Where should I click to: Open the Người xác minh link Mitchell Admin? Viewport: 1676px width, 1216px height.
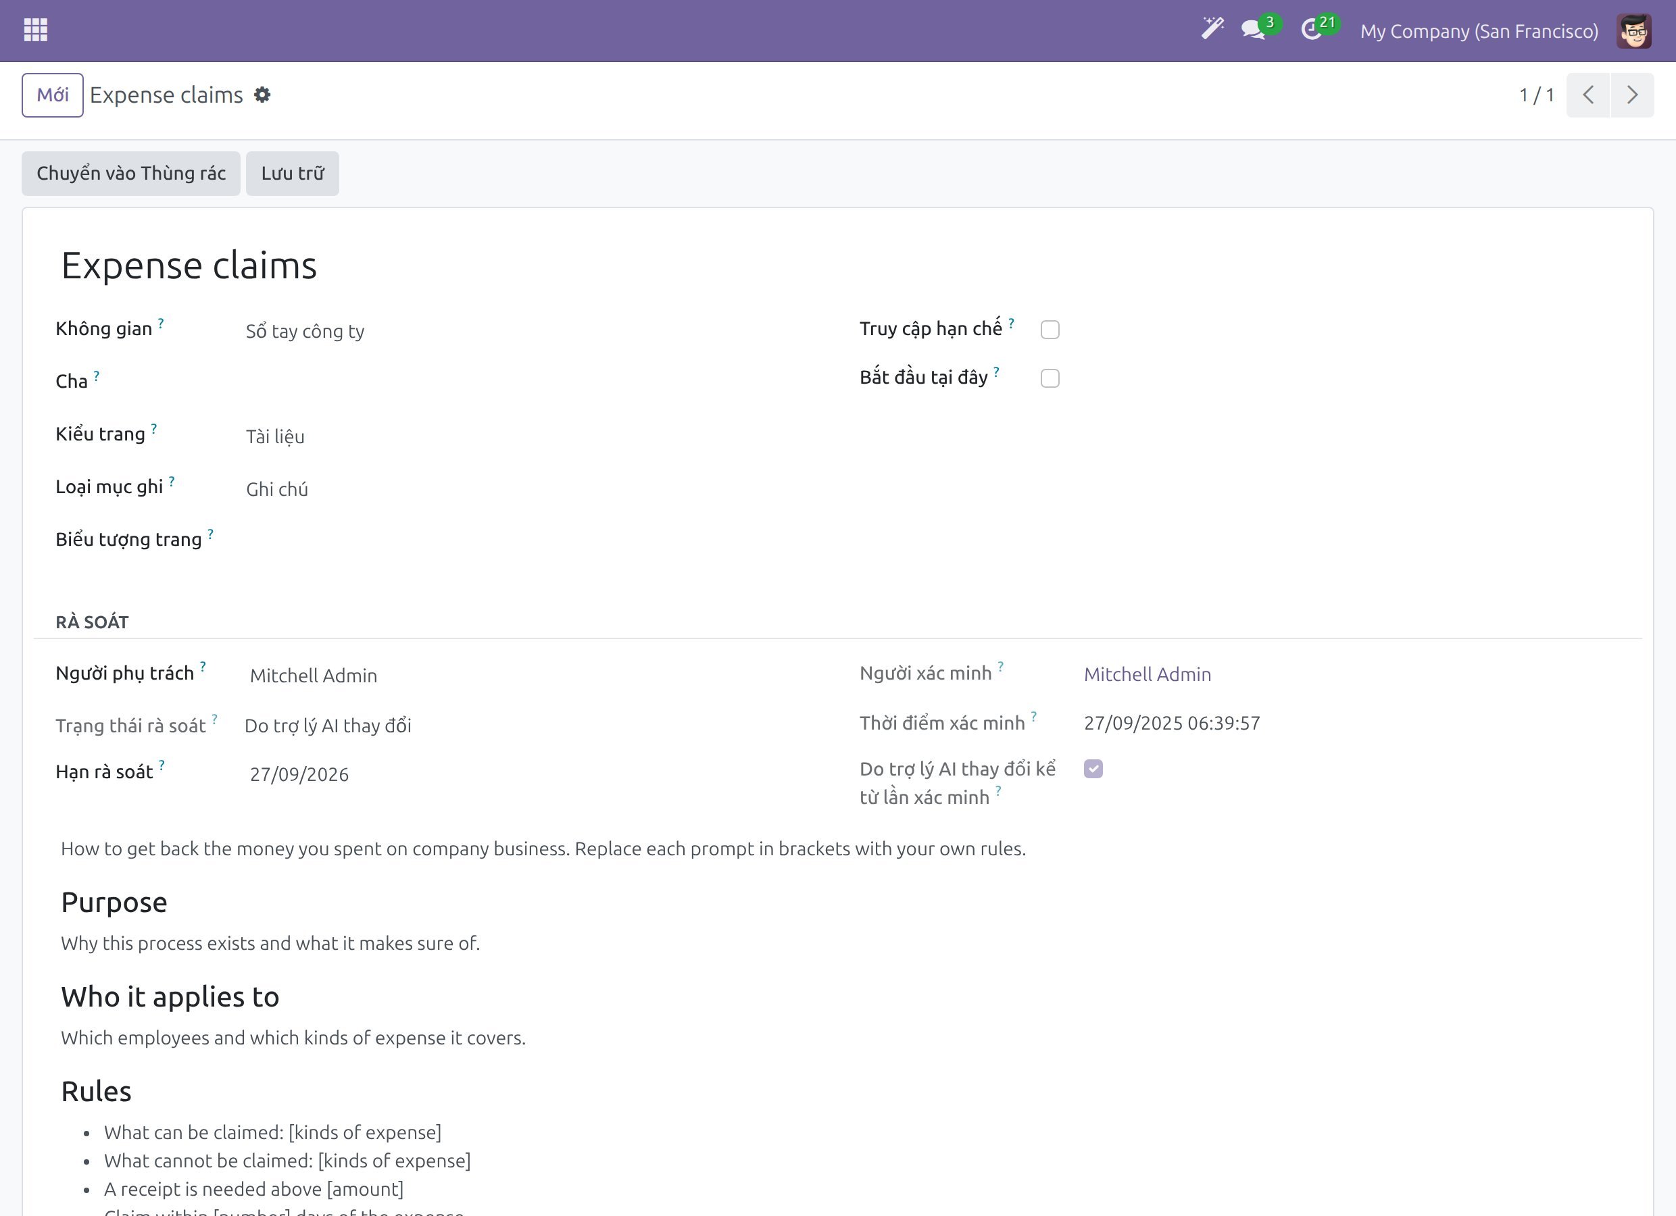pyautogui.click(x=1147, y=674)
